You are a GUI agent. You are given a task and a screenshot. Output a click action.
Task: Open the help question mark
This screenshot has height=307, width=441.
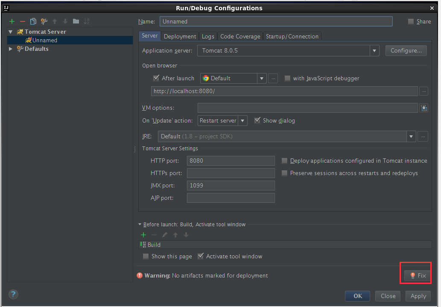(13, 294)
